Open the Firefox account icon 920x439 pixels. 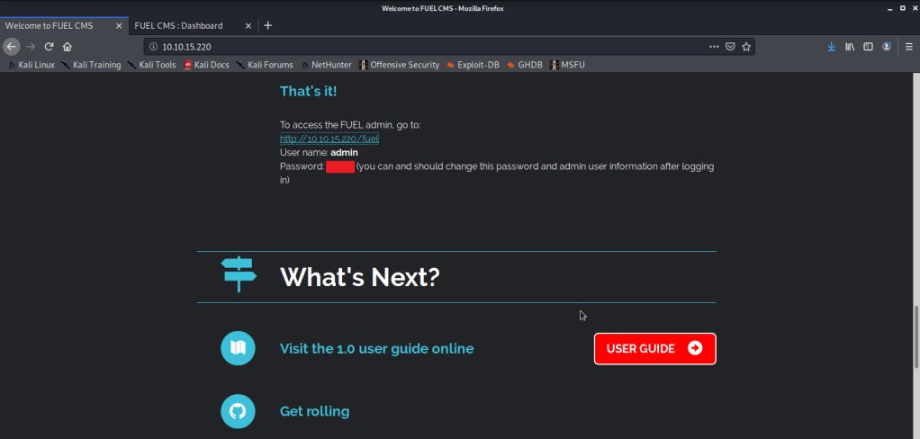click(x=888, y=46)
